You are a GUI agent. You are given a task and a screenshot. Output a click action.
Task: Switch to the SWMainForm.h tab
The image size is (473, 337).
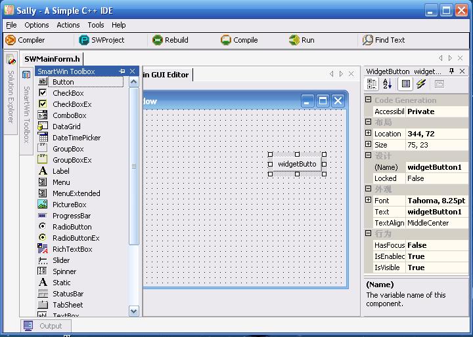point(52,59)
